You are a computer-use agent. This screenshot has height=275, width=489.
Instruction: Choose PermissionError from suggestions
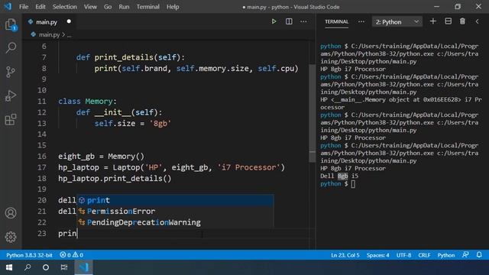pos(175,211)
